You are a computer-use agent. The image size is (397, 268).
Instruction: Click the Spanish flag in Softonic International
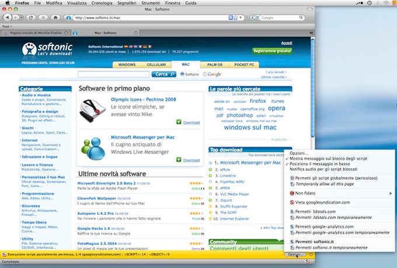[x=126, y=47]
